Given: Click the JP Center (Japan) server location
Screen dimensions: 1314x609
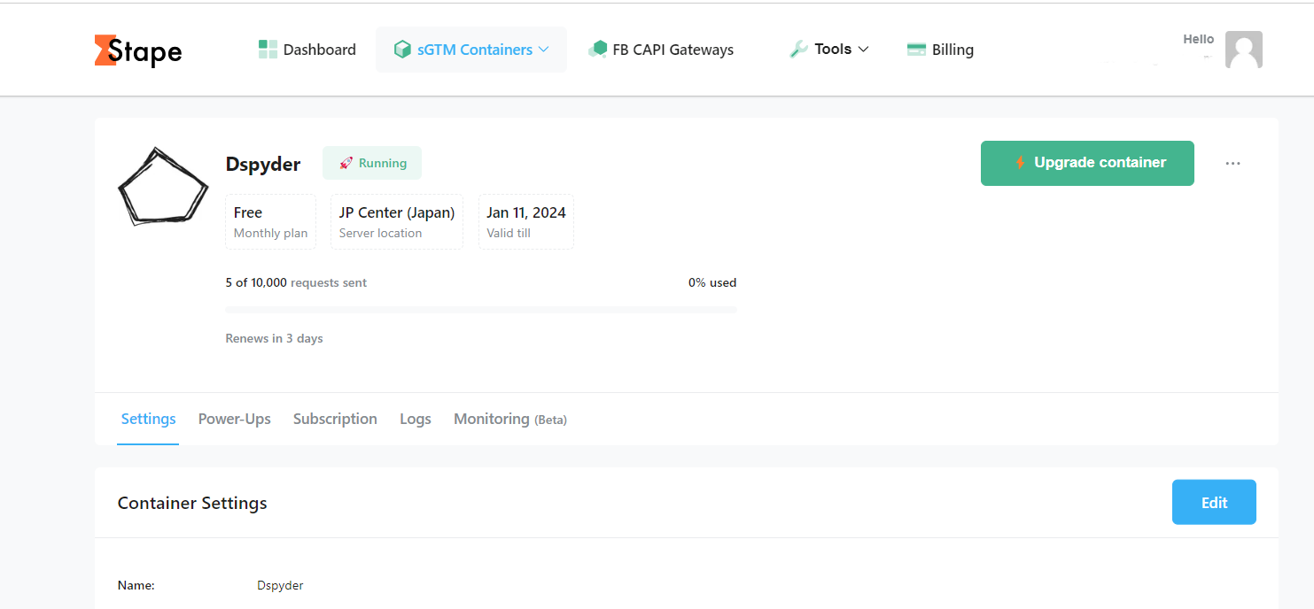Looking at the screenshot, I should (x=397, y=222).
